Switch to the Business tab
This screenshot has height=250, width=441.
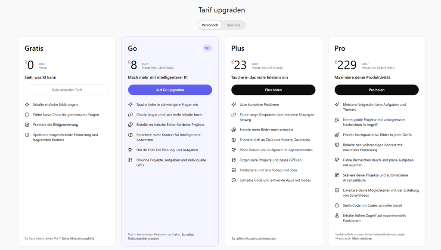click(x=233, y=25)
